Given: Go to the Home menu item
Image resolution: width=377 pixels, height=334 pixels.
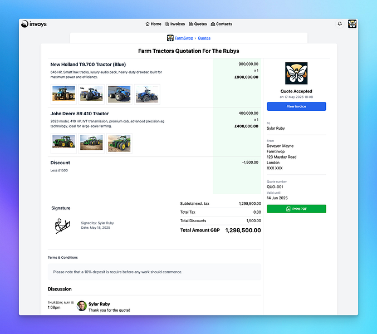Looking at the screenshot, I should click(153, 24).
